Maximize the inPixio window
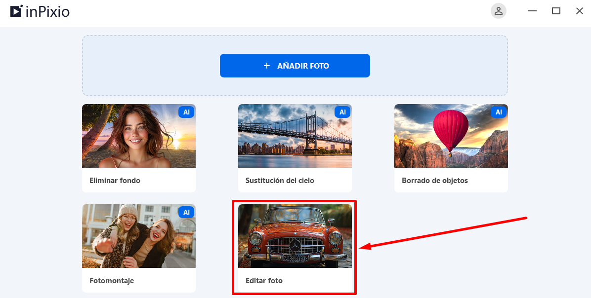Screen dimensions: 591x298 (x=556, y=11)
